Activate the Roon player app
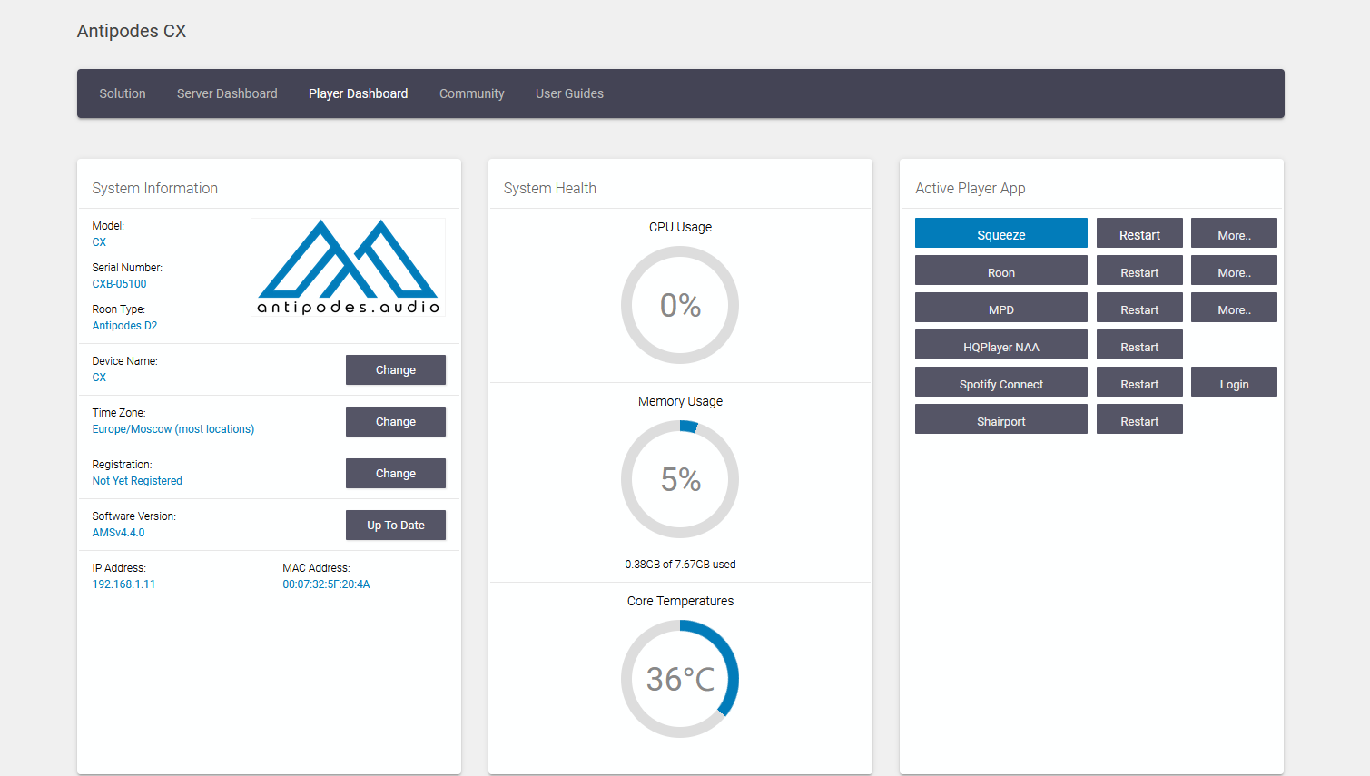This screenshot has width=1370, height=776. point(1001,270)
